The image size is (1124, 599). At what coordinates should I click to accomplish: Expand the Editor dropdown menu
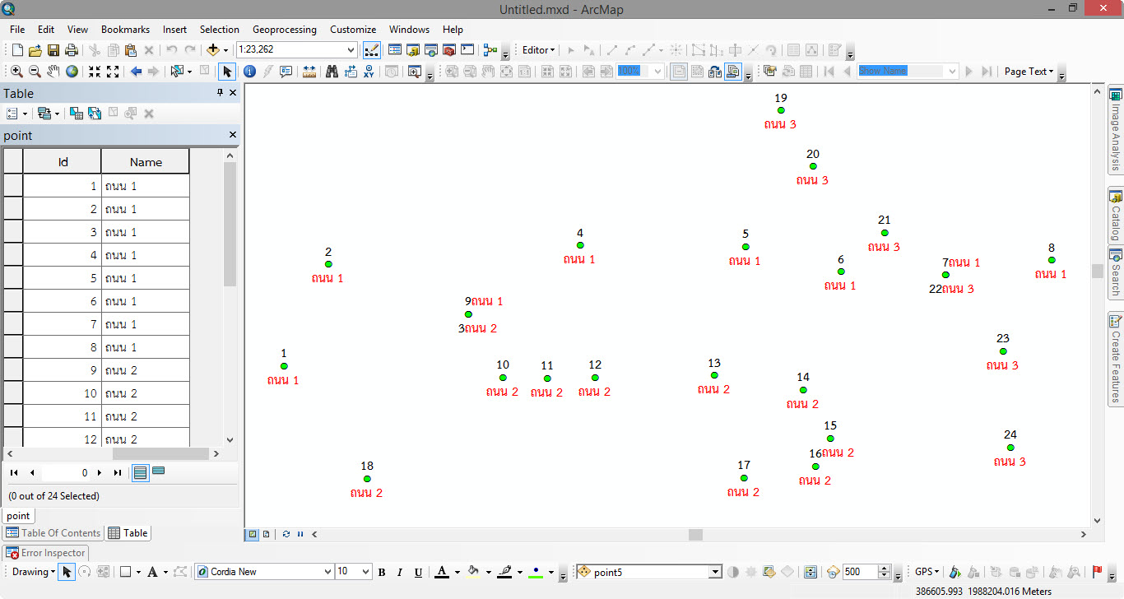539,50
